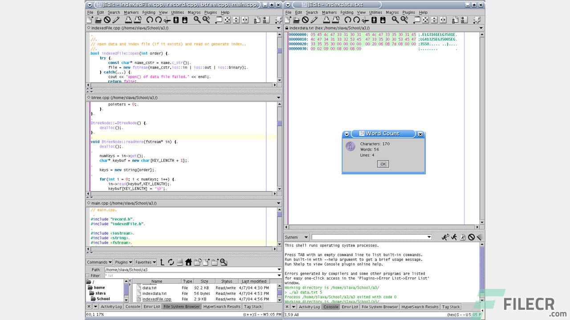The height and width of the screenshot is (320, 570).
Task: Switch to the Error List tab
Action: (x=151, y=306)
